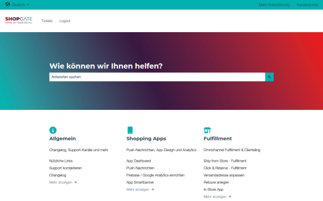Open Versandadresse anpassen article
Viewport: 323px width, 201px height.
coord(224,175)
